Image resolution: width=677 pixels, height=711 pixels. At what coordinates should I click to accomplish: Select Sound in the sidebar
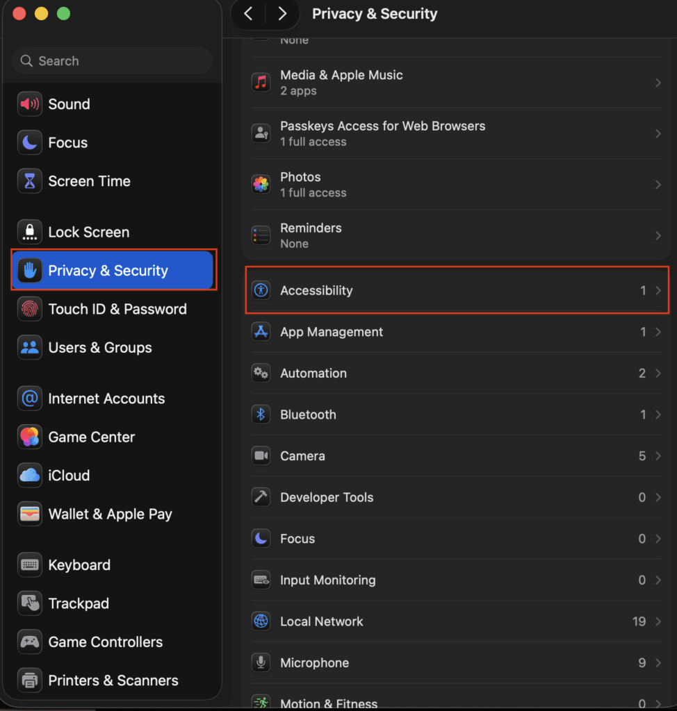coord(112,104)
